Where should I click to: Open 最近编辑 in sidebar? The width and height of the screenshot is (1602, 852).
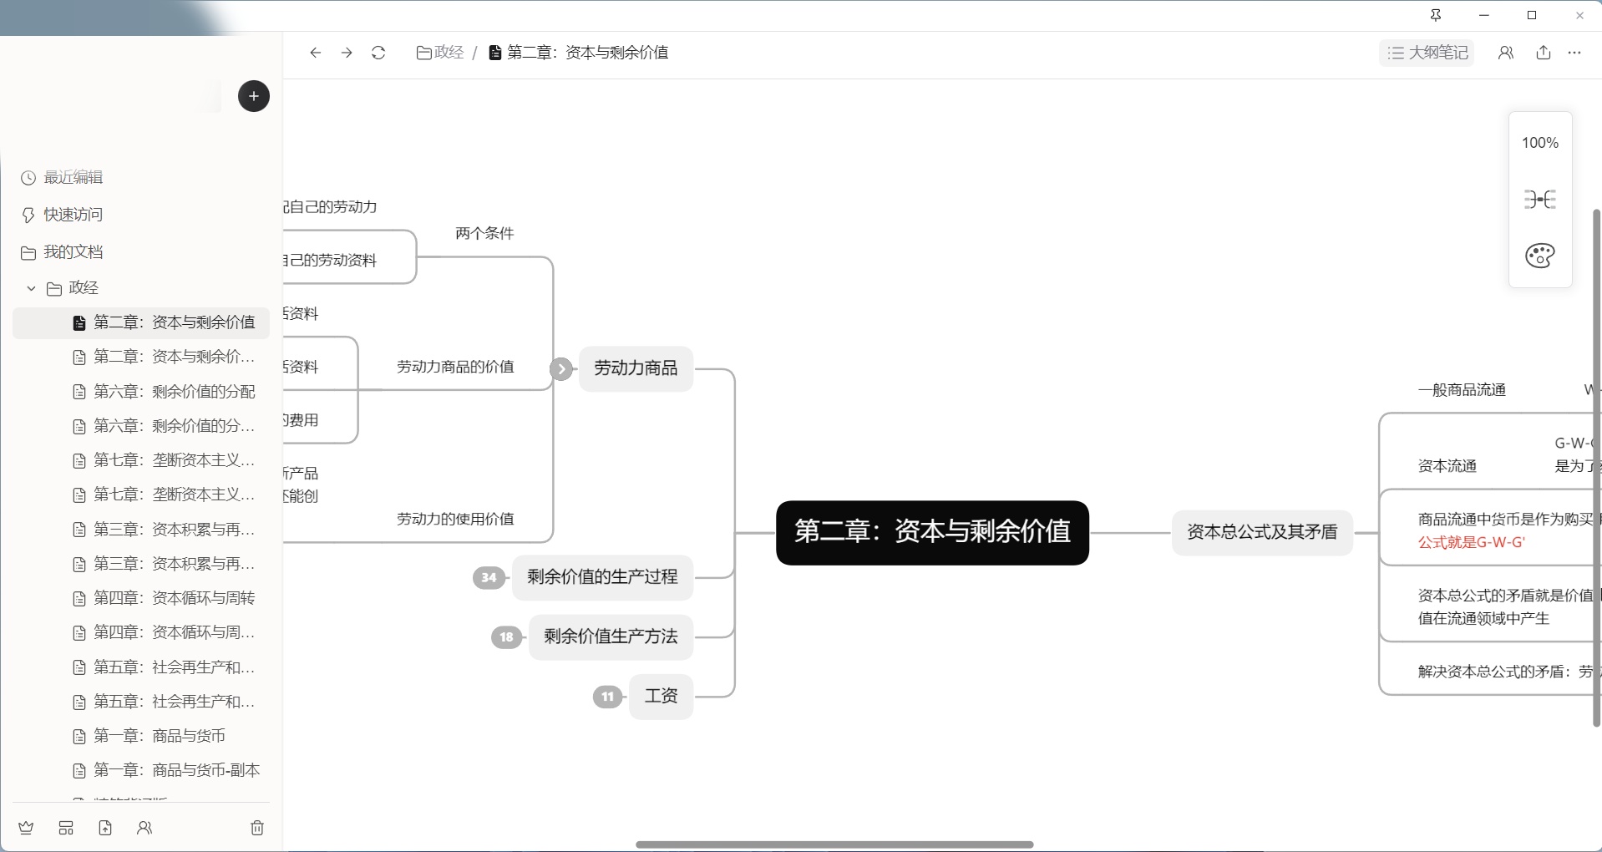point(73,178)
